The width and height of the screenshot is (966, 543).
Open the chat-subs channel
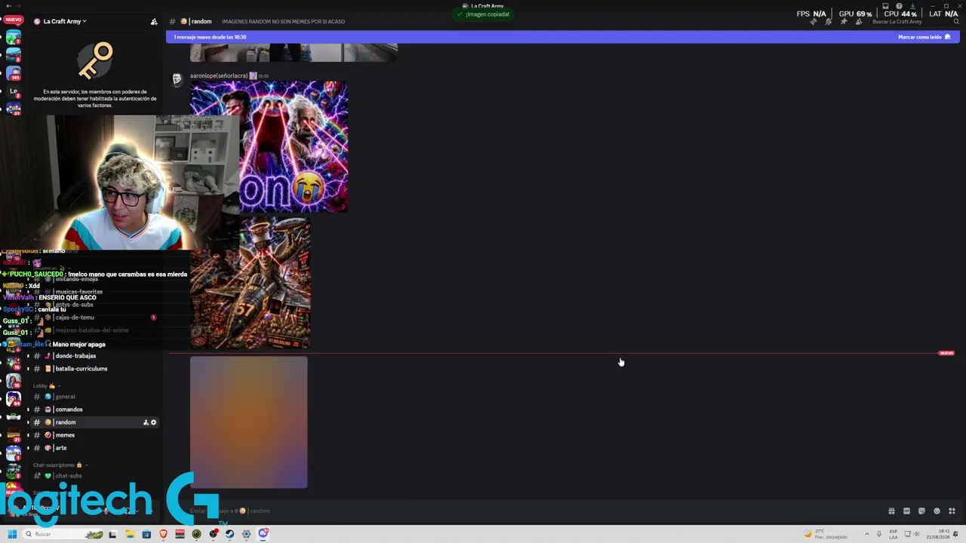pyautogui.click(x=68, y=476)
